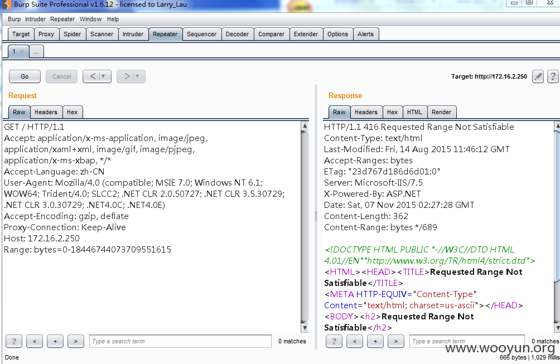Click the plus button in response search bar
This screenshot has height=364, width=560.
click(x=375, y=341)
